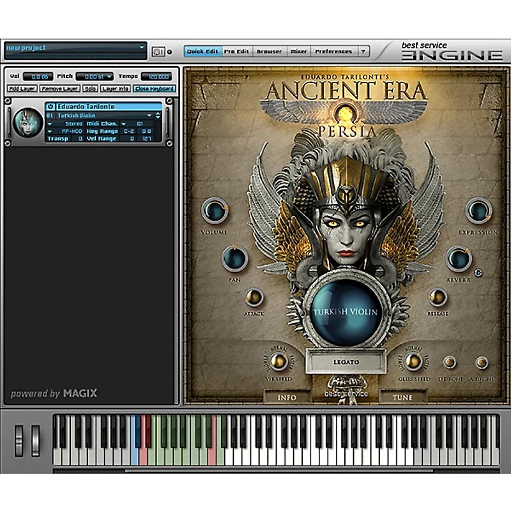The image size is (511, 511).
Task: Toggle the D Drone button
Action: pos(450,362)
